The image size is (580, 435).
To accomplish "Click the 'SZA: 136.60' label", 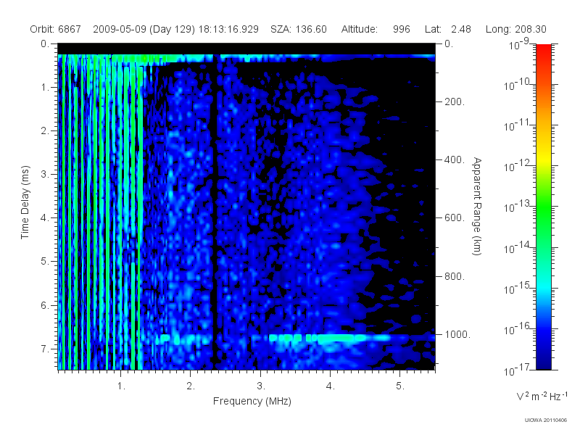I will (299, 29).
